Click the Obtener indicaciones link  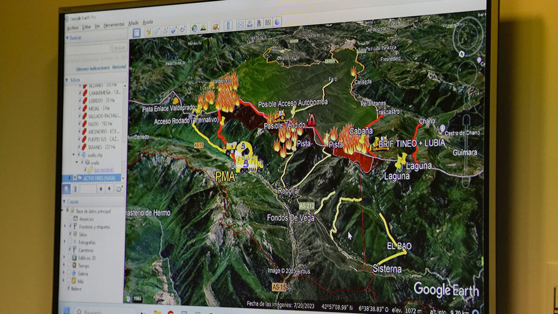point(93,69)
